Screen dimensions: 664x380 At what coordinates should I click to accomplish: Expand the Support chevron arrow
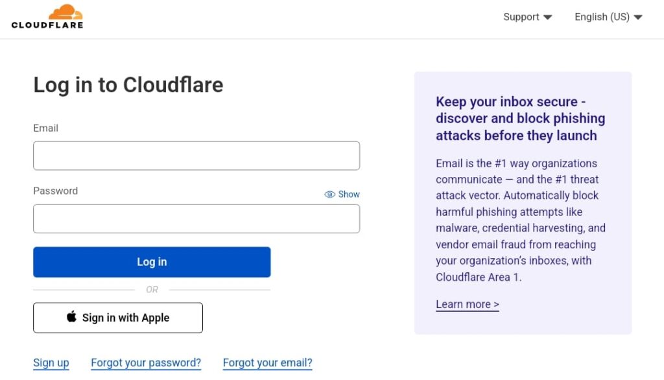[x=548, y=18]
